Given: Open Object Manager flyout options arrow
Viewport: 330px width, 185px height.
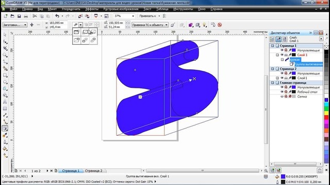Looking at the screenshot, I should [x=321, y=39].
